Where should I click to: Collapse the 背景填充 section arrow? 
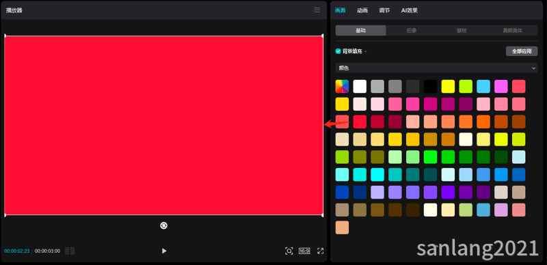366,52
